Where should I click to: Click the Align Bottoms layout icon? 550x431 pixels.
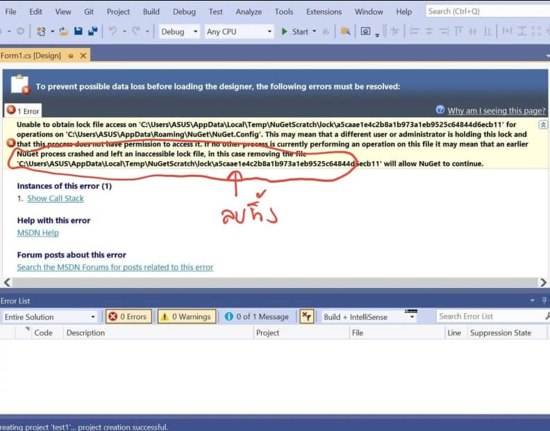[x=487, y=31]
